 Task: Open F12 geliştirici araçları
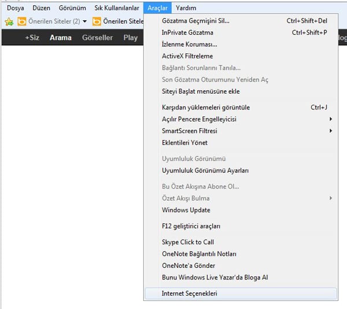tap(241, 226)
